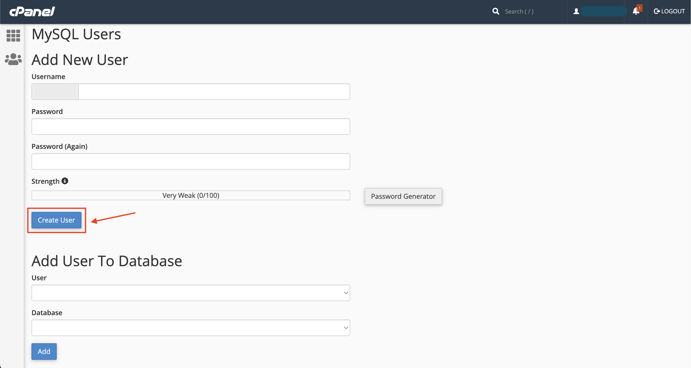691x368 pixels.
Task: Focus the Password input field
Action: [x=190, y=126]
